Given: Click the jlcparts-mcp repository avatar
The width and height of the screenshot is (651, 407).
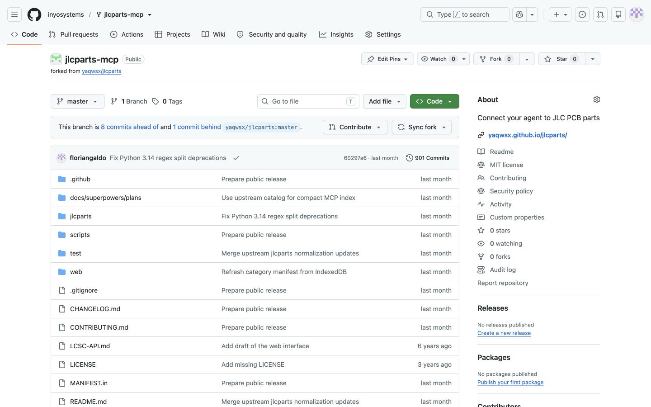Looking at the screenshot, I should (56, 59).
